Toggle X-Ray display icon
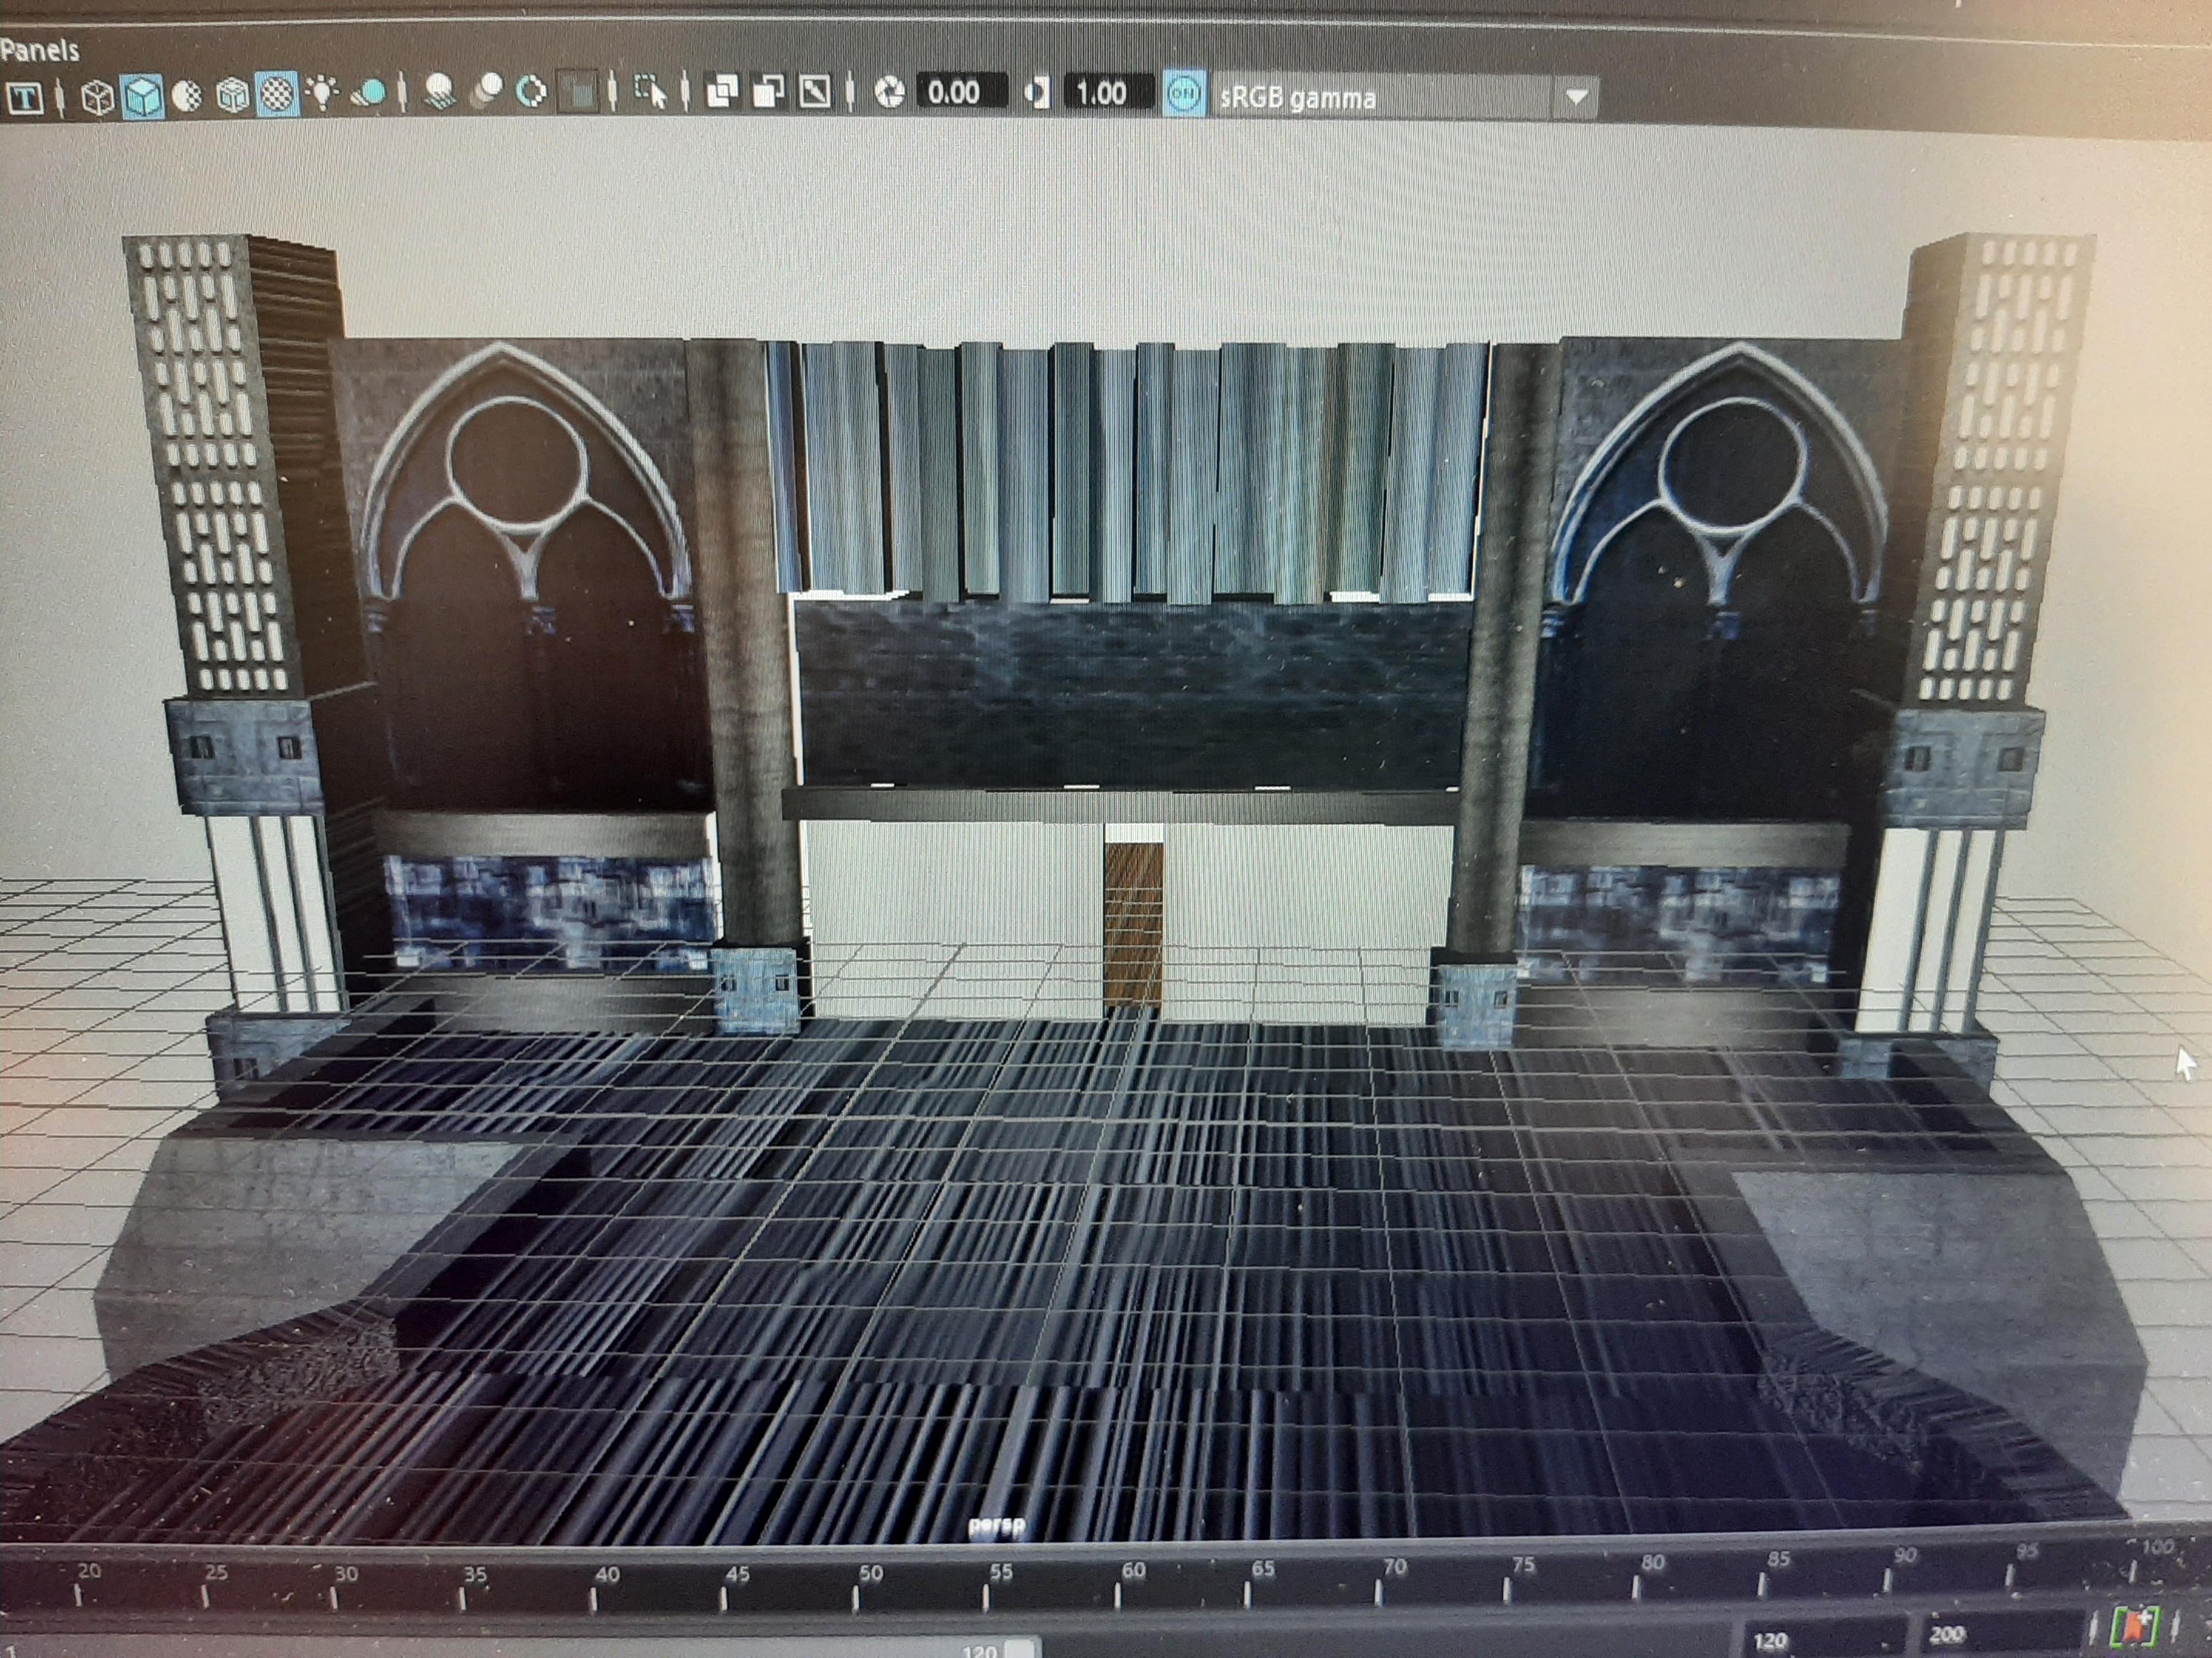 pos(722,92)
